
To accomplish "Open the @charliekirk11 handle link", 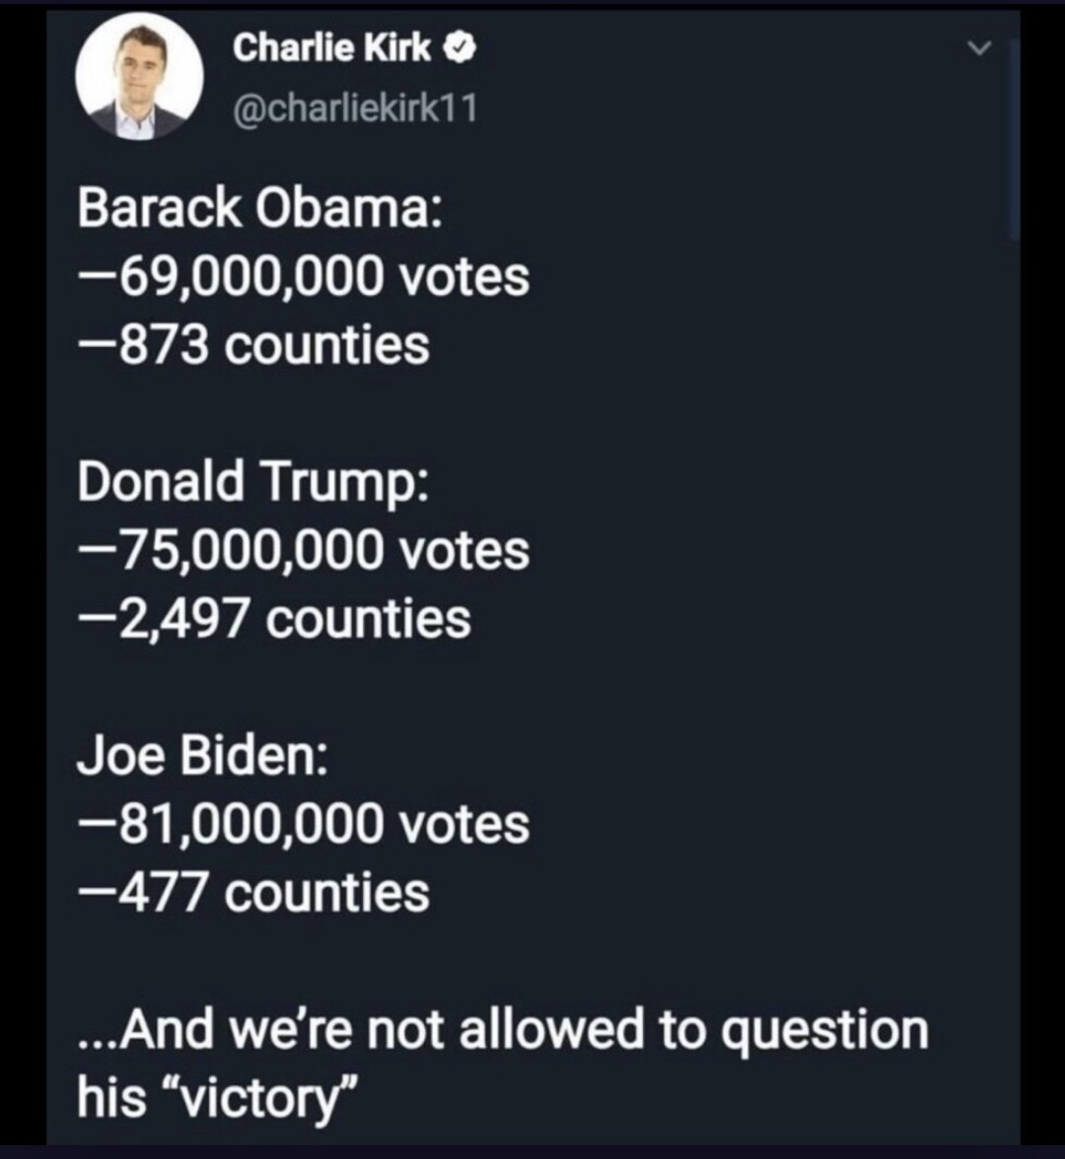I will pyautogui.click(x=355, y=106).
